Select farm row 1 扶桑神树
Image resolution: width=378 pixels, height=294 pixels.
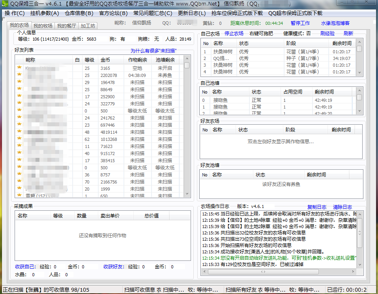pyautogui.click(x=279, y=52)
